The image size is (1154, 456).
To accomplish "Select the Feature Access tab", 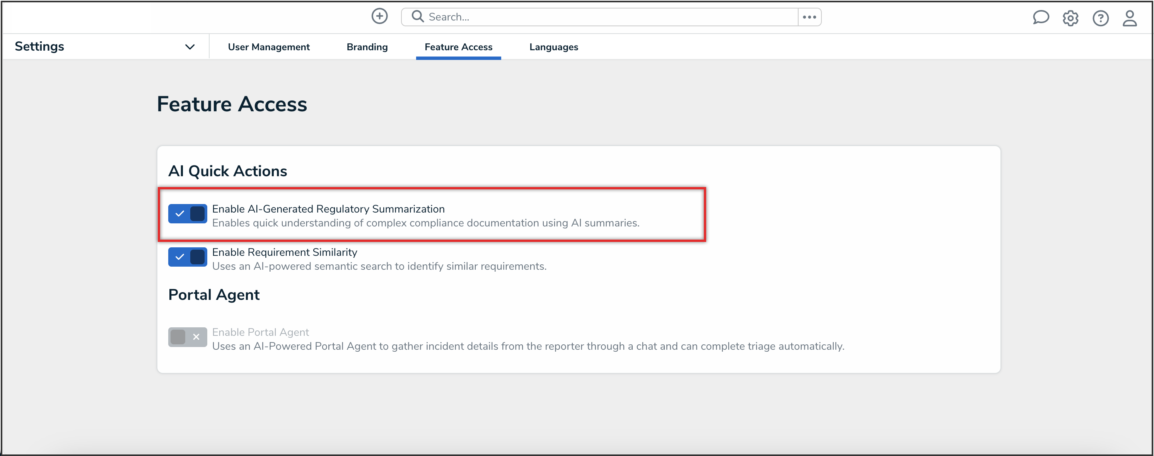I will tap(458, 47).
